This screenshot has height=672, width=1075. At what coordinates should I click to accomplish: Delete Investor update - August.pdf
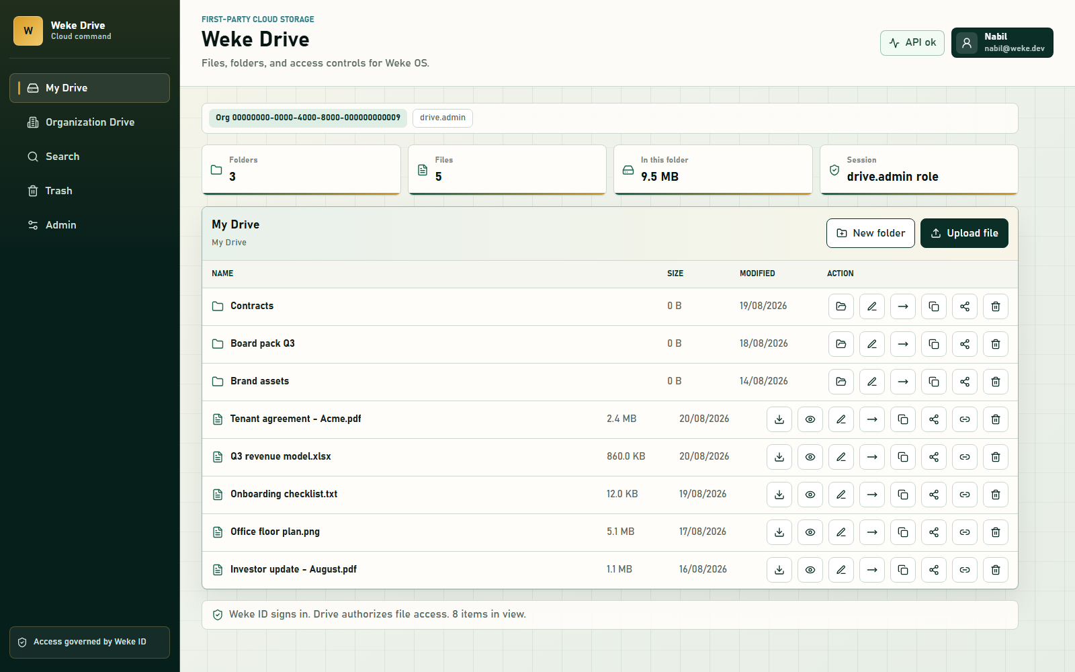tap(996, 570)
